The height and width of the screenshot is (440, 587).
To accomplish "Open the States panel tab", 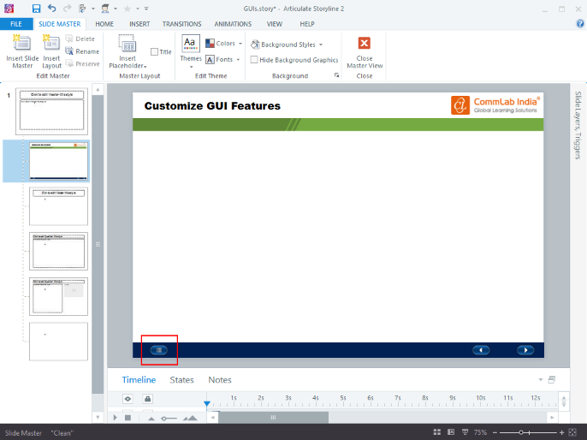I will 181,380.
